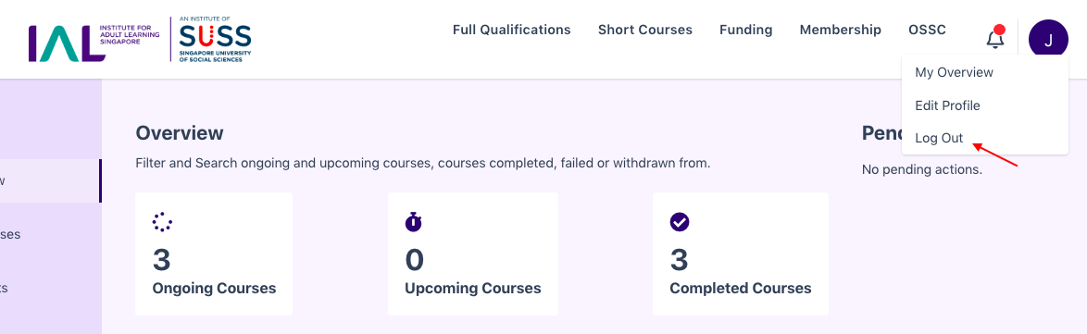Filter by the 3 Ongoing Courses card
The width and height of the screenshot is (1087, 334).
pos(214,254)
